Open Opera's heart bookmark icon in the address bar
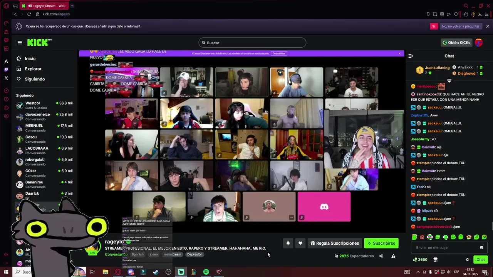 456,14
